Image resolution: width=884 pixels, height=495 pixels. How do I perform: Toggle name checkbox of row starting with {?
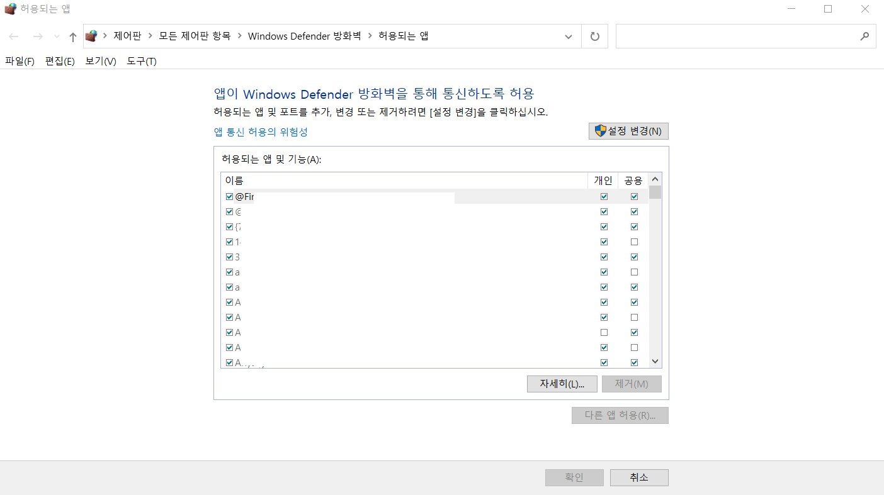tap(229, 226)
